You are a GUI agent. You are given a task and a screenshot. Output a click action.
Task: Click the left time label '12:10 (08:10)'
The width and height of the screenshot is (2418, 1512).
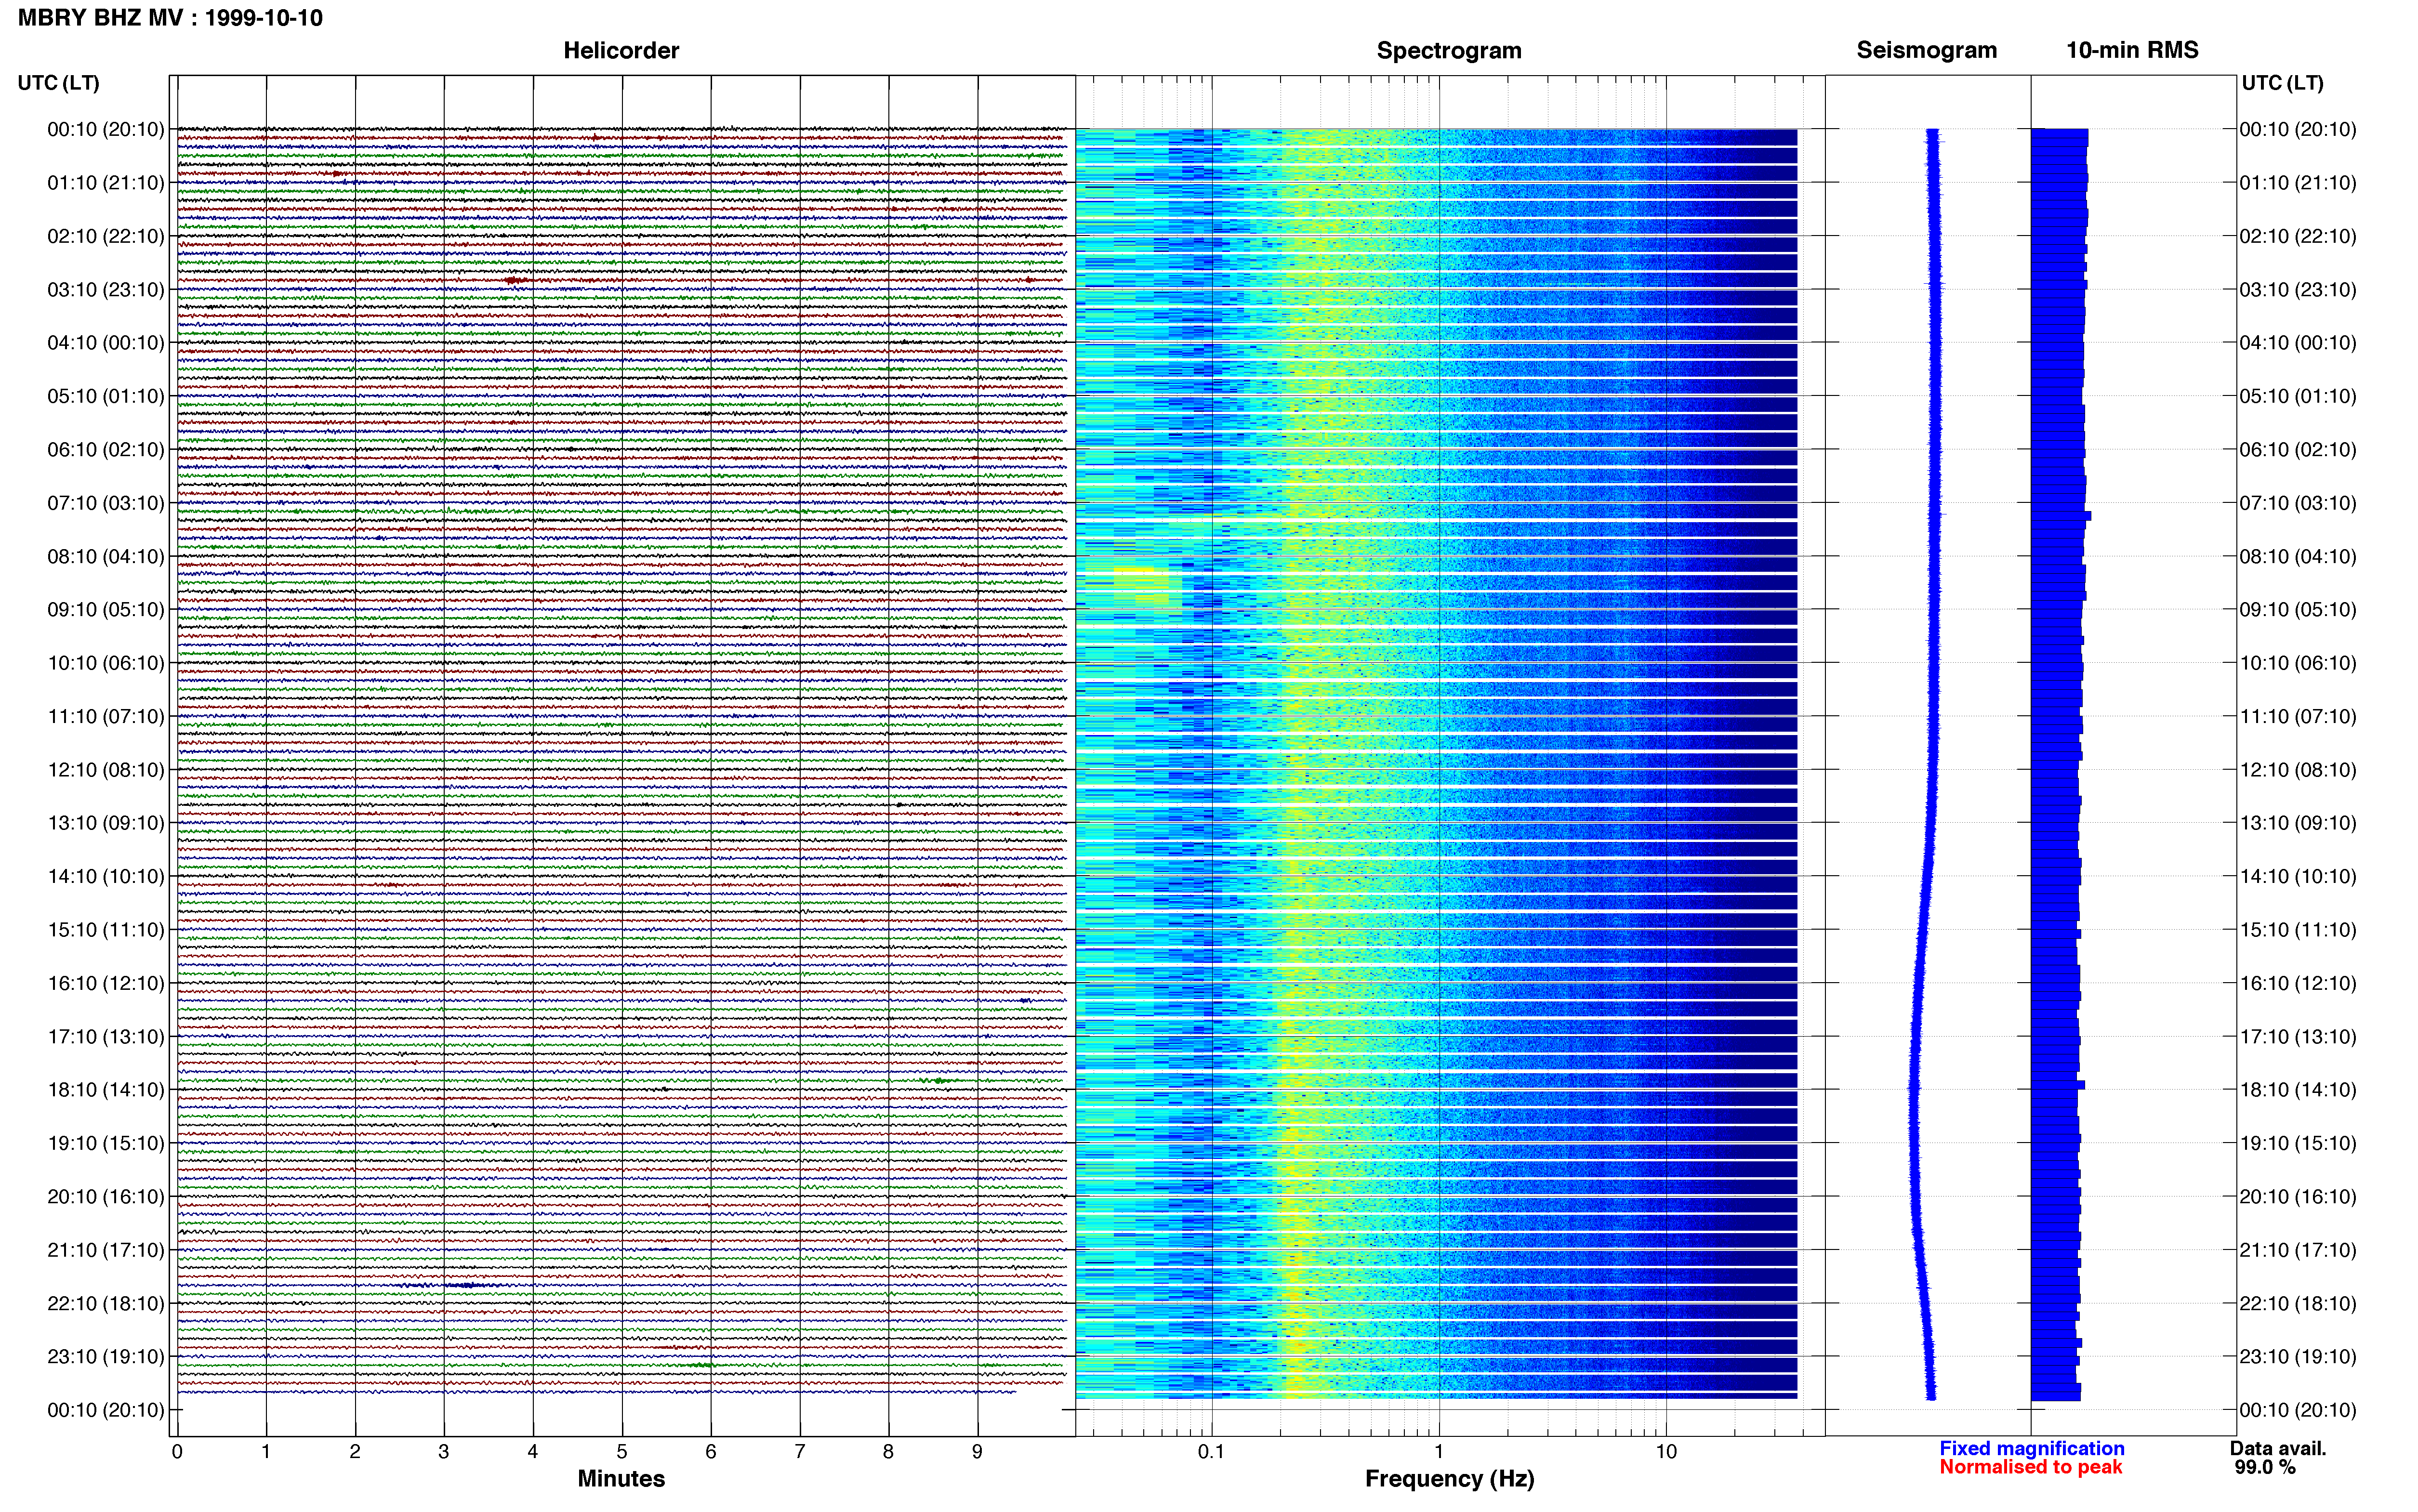click(105, 770)
